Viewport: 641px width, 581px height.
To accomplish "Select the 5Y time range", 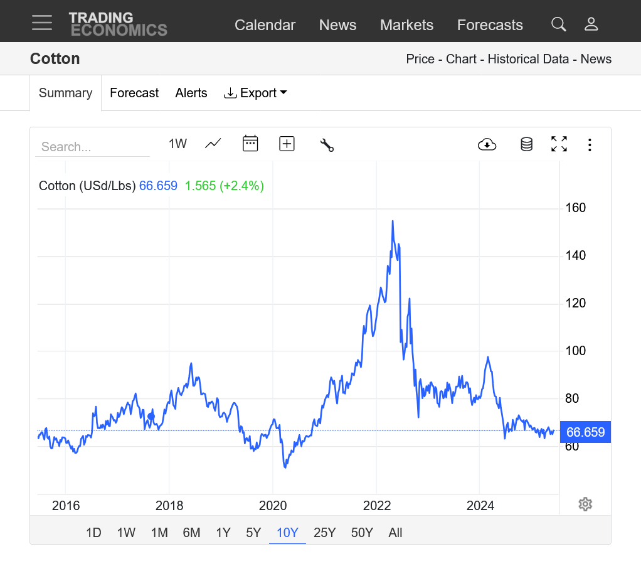I will pyautogui.click(x=253, y=533).
